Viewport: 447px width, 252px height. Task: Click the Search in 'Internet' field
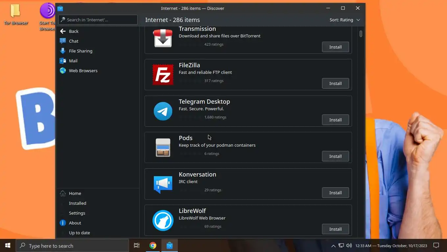(x=98, y=20)
